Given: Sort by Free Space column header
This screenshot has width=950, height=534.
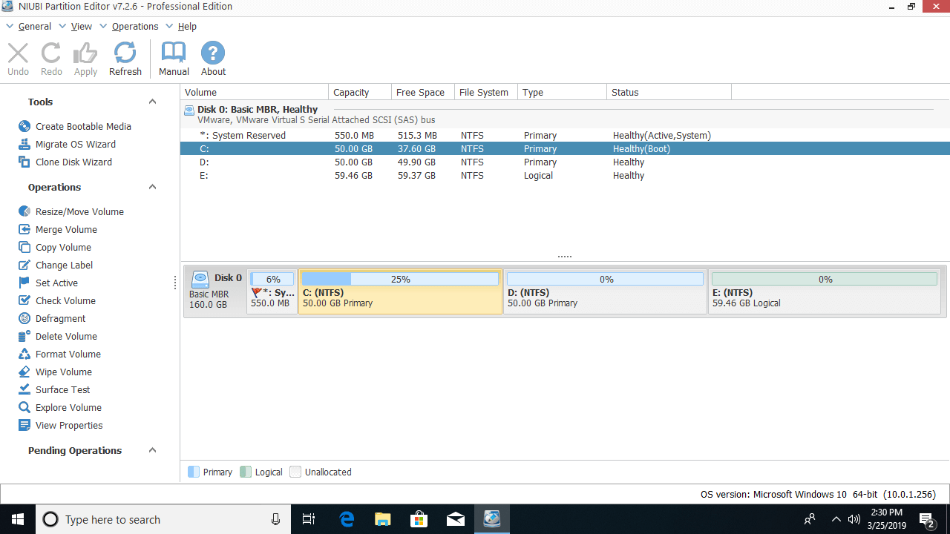Looking at the screenshot, I should pos(420,93).
